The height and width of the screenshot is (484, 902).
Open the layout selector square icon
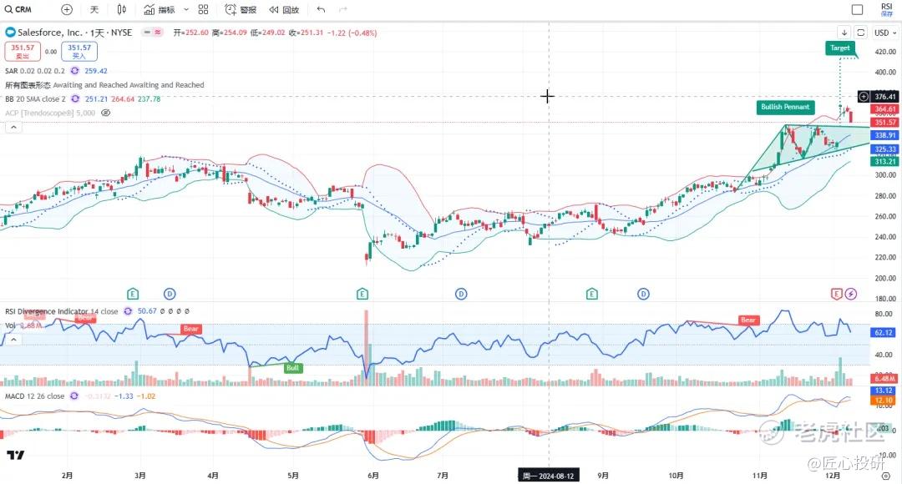(x=857, y=9)
